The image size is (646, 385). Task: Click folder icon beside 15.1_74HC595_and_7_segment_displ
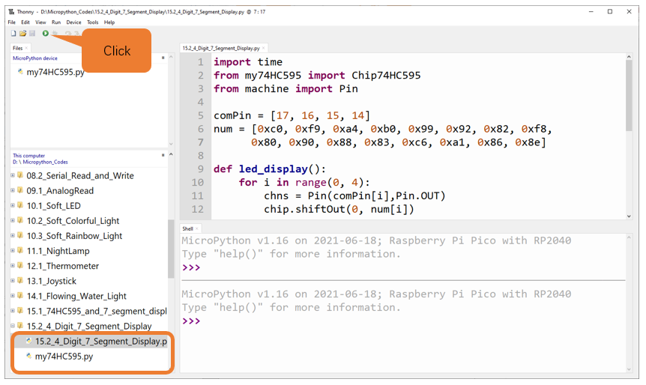19,311
